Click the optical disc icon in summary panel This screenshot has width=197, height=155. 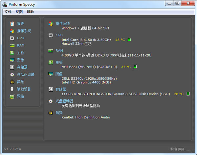tap(51, 101)
